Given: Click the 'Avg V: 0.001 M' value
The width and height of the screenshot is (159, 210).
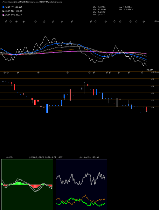Looking at the screenshot, I should coord(126,7).
